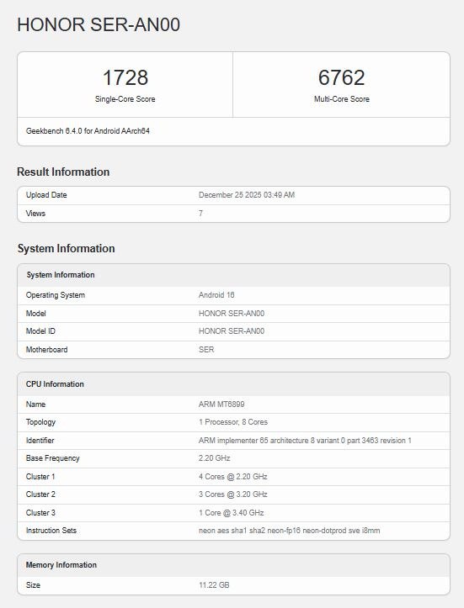Select 1 Processor, 8 Cores value

tap(233, 422)
